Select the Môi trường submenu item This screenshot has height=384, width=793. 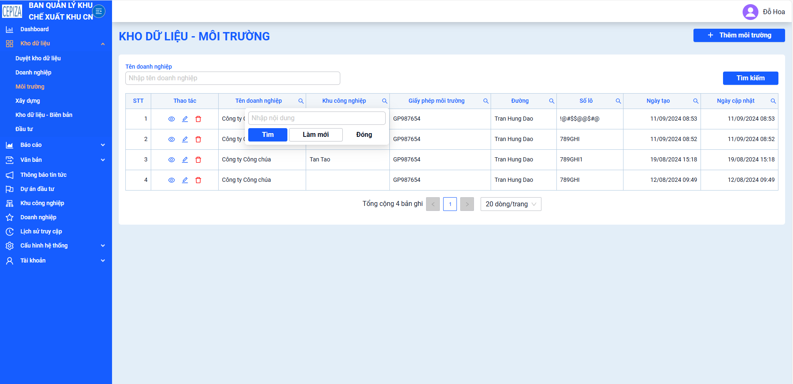30,87
